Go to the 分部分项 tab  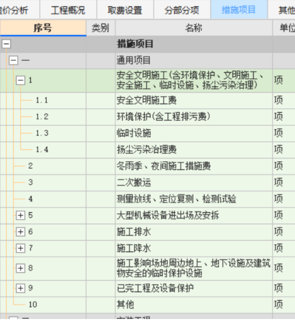pos(182,10)
